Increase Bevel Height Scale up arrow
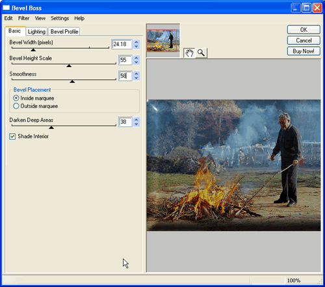Viewport: 325px width, 287px height. coord(136,58)
